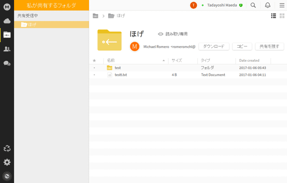
Task: Select ほげ folder in left tree
Action: pyautogui.click(x=52, y=24)
